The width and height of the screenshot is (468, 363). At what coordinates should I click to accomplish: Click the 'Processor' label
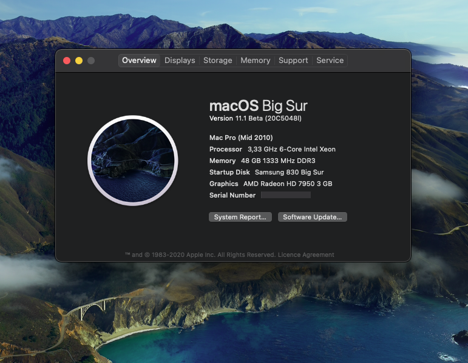[226, 149]
